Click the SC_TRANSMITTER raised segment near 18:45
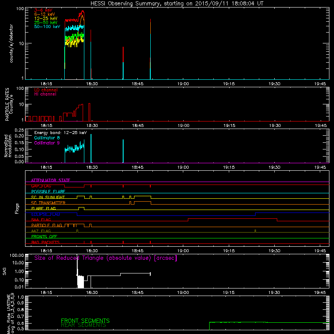The image size is (334, 334). coord(142,202)
